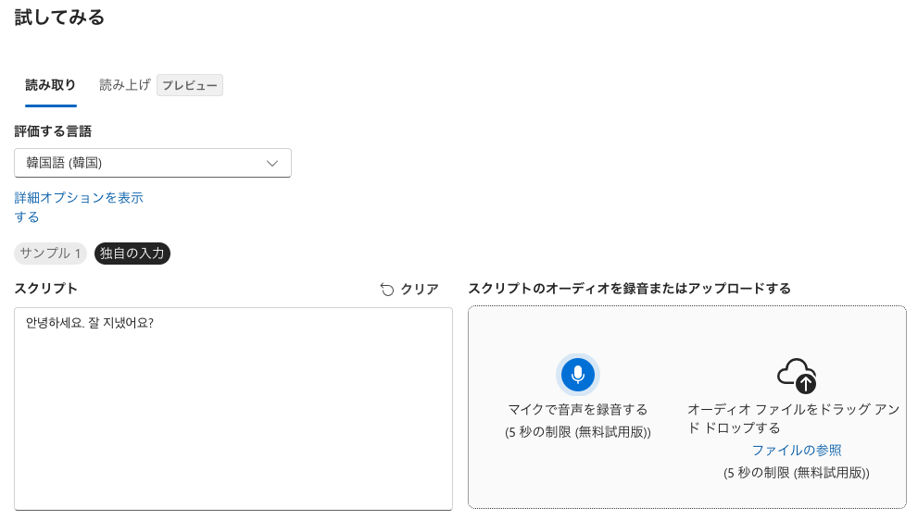Click the circular arrow clear icon

[x=387, y=290]
